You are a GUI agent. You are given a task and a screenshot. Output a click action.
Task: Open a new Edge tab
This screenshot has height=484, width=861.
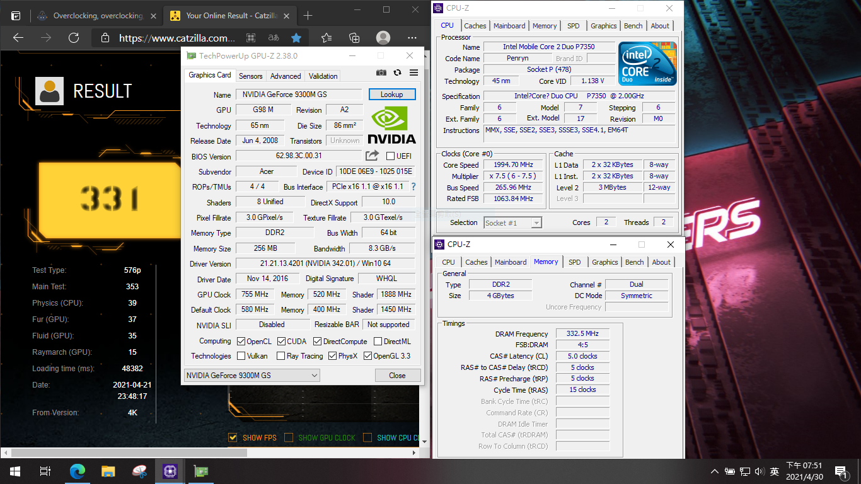[308, 16]
